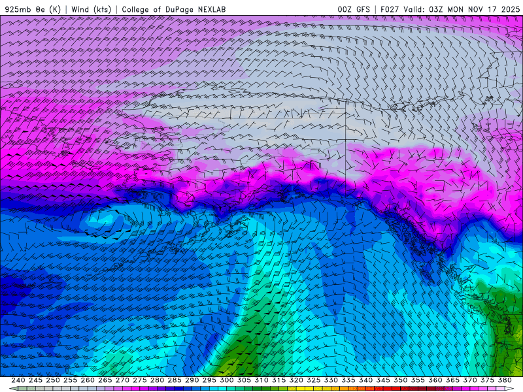
Task: Click the '00Z GFS' model run label
Action: click(354, 9)
